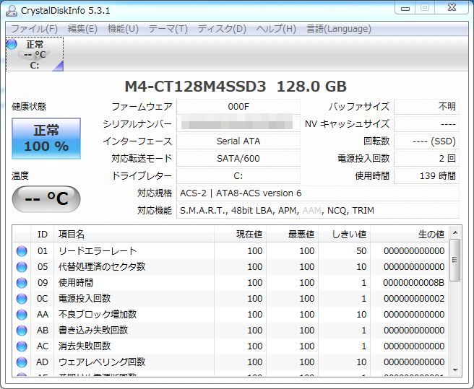Viewport: 474px width, 389px height.
Task: Minimize the CrystalDiskInfo window
Action: (x=405, y=8)
